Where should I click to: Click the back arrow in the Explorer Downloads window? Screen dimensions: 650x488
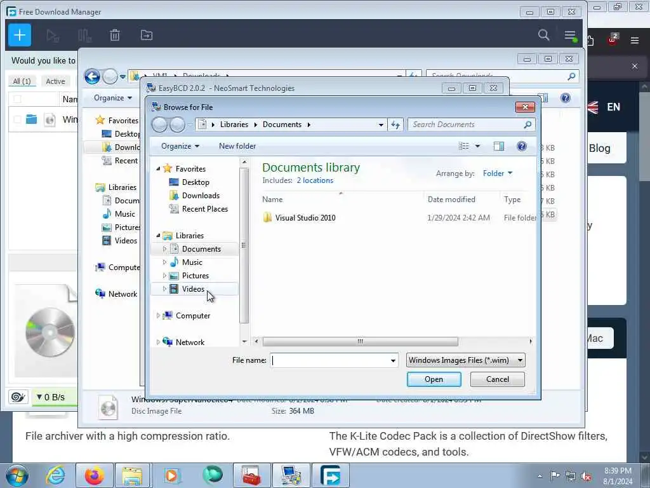coord(92,76)
